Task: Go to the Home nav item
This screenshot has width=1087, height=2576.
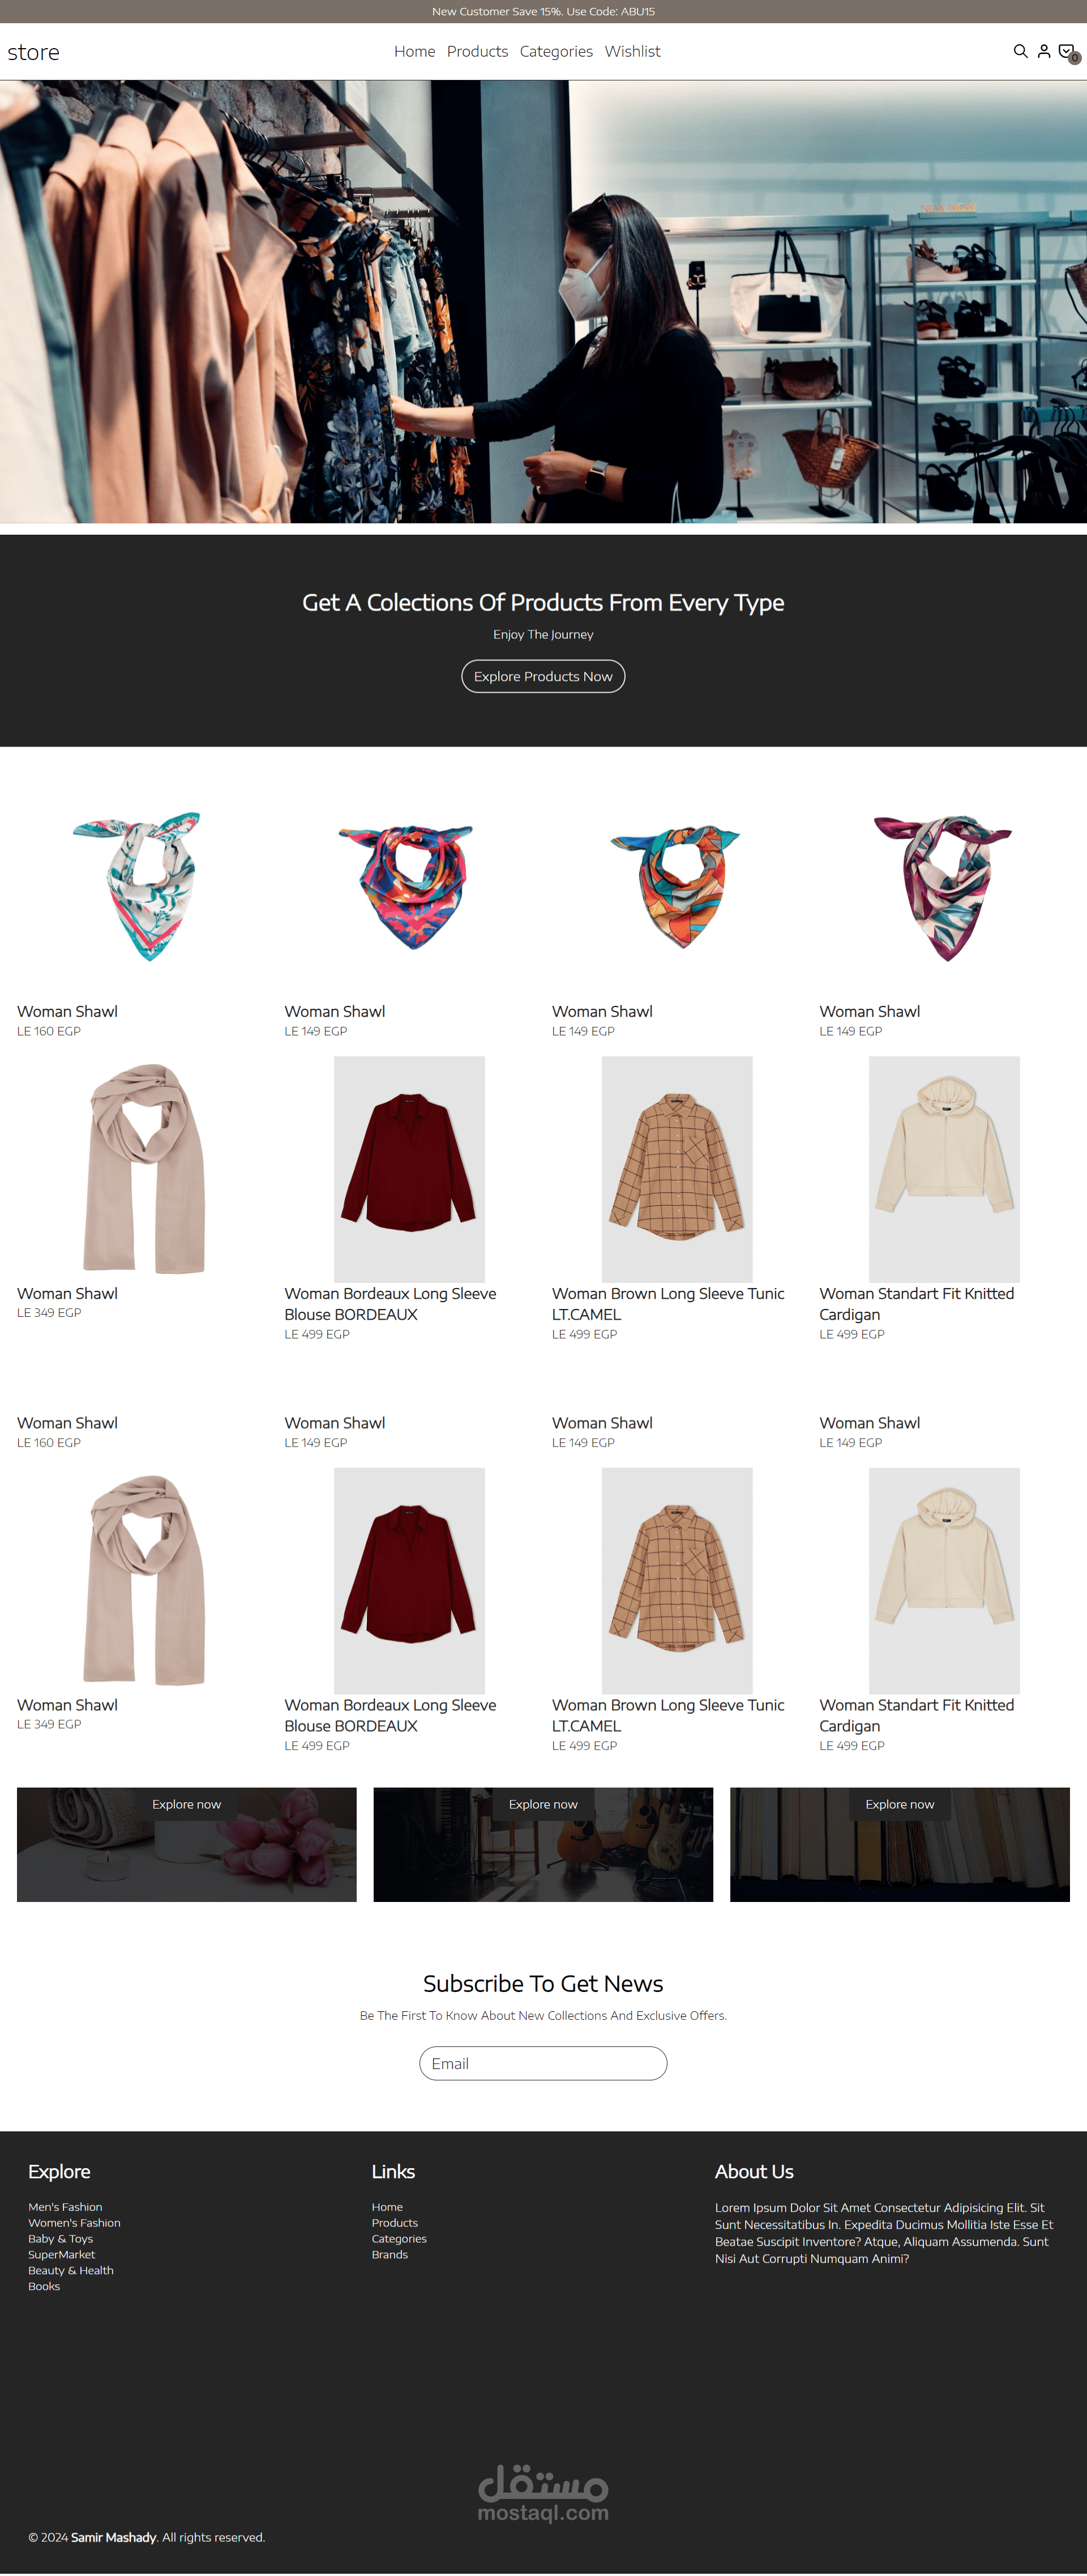Action: [x=414, y=51]
